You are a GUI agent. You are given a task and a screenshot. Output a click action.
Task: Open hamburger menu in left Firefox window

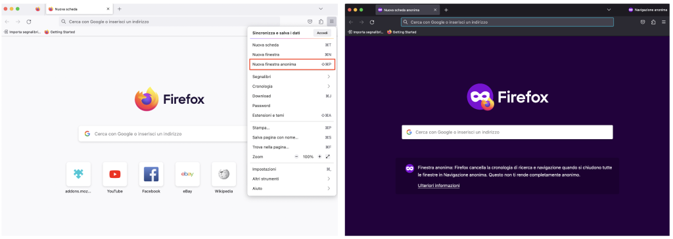[x=331, y=22]
